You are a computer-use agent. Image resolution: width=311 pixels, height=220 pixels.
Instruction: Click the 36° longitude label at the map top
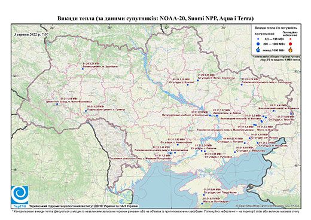pyautogui.click(x=224, y=28)
